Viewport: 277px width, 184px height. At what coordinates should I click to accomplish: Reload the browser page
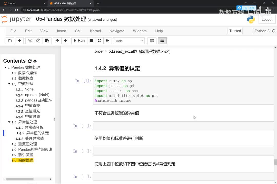click(17, 10)
